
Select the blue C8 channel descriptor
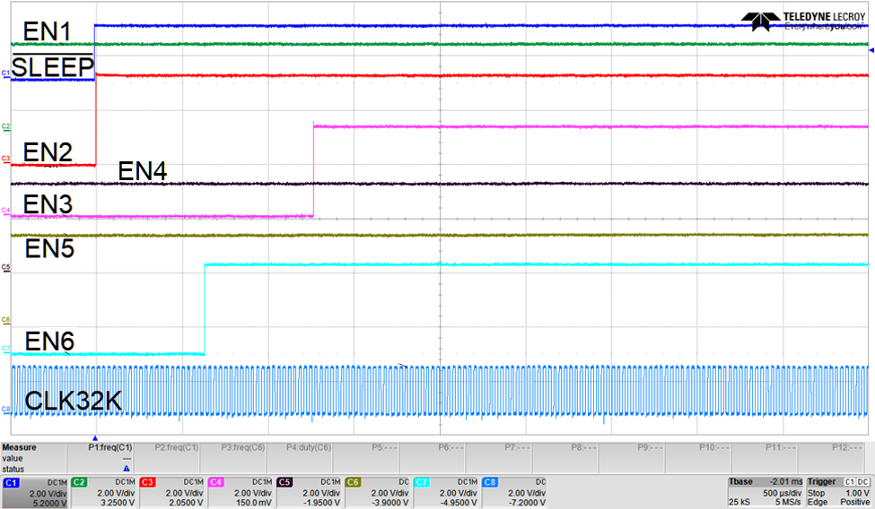click(x=513, y=492)
